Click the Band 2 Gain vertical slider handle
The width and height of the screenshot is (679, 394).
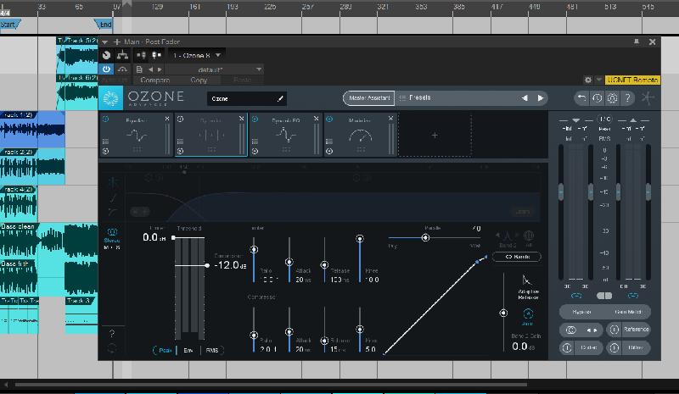503,313
